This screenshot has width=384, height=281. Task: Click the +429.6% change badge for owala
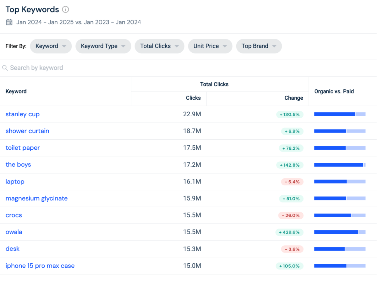(x=289, y=232)
